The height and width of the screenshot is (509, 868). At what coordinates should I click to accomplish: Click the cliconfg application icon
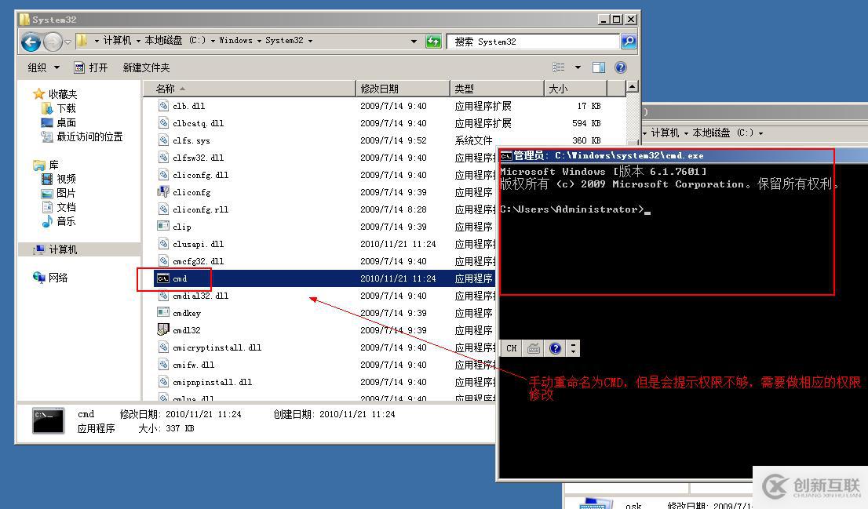tap(162, 192)
